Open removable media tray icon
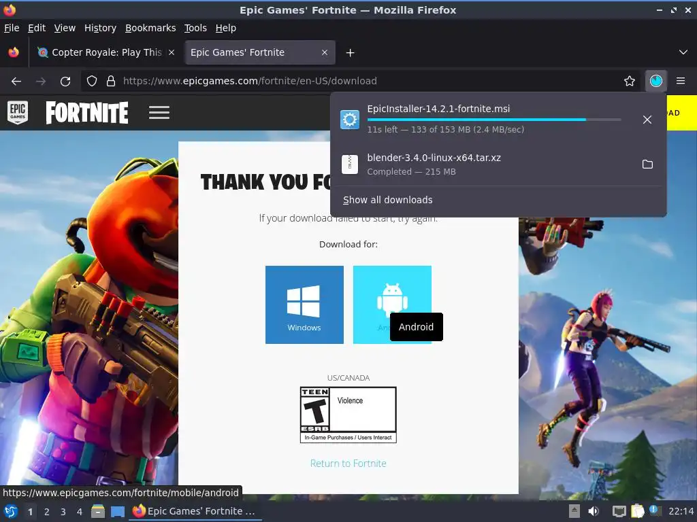This screenshot has height=522, width=697. click(574, 511)
